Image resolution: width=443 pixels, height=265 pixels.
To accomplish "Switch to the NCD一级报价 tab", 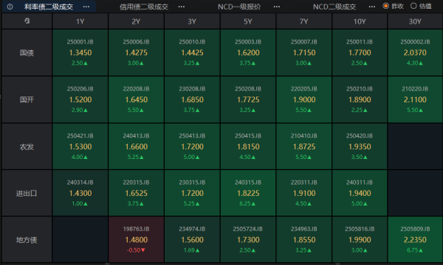I will [x=239, y=7].
